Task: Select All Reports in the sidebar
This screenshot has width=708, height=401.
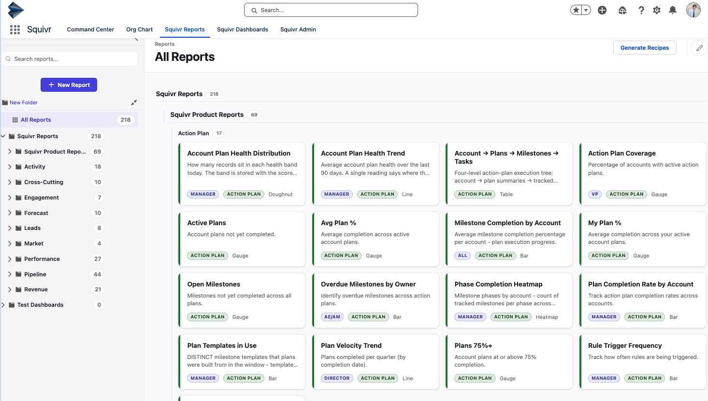Action: 70,120
